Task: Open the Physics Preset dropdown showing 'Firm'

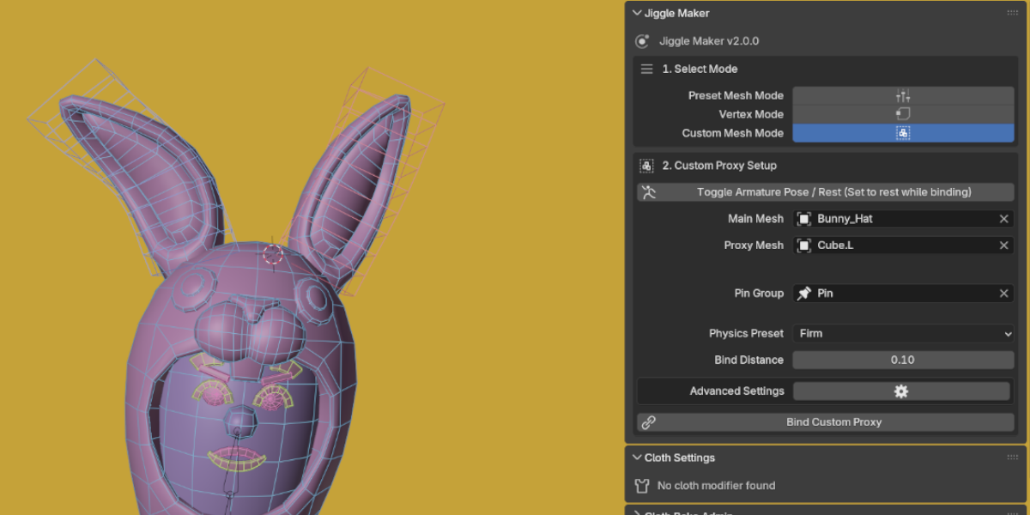Action: [901, 333]
